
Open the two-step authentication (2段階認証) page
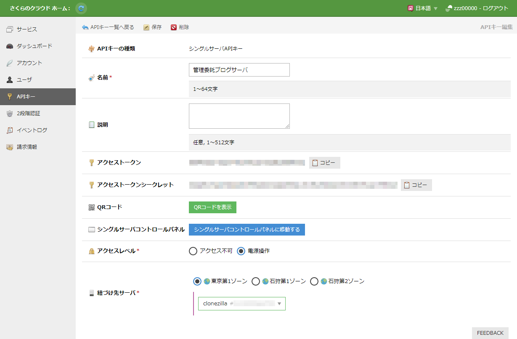[x=28, y=114]
